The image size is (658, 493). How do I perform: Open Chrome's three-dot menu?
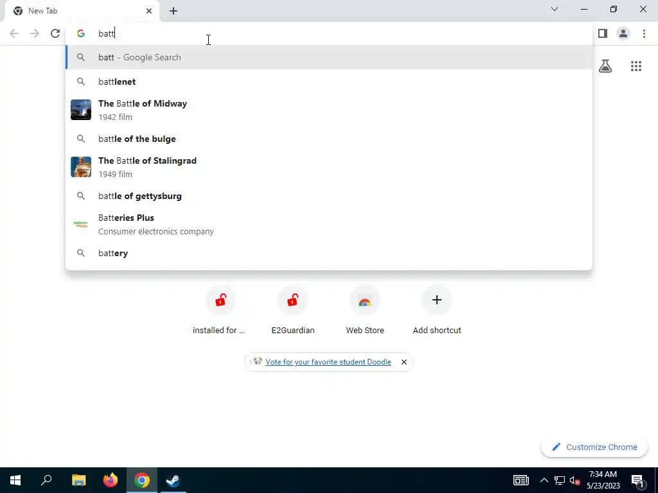pyautogui.click(x=644, y=33)
